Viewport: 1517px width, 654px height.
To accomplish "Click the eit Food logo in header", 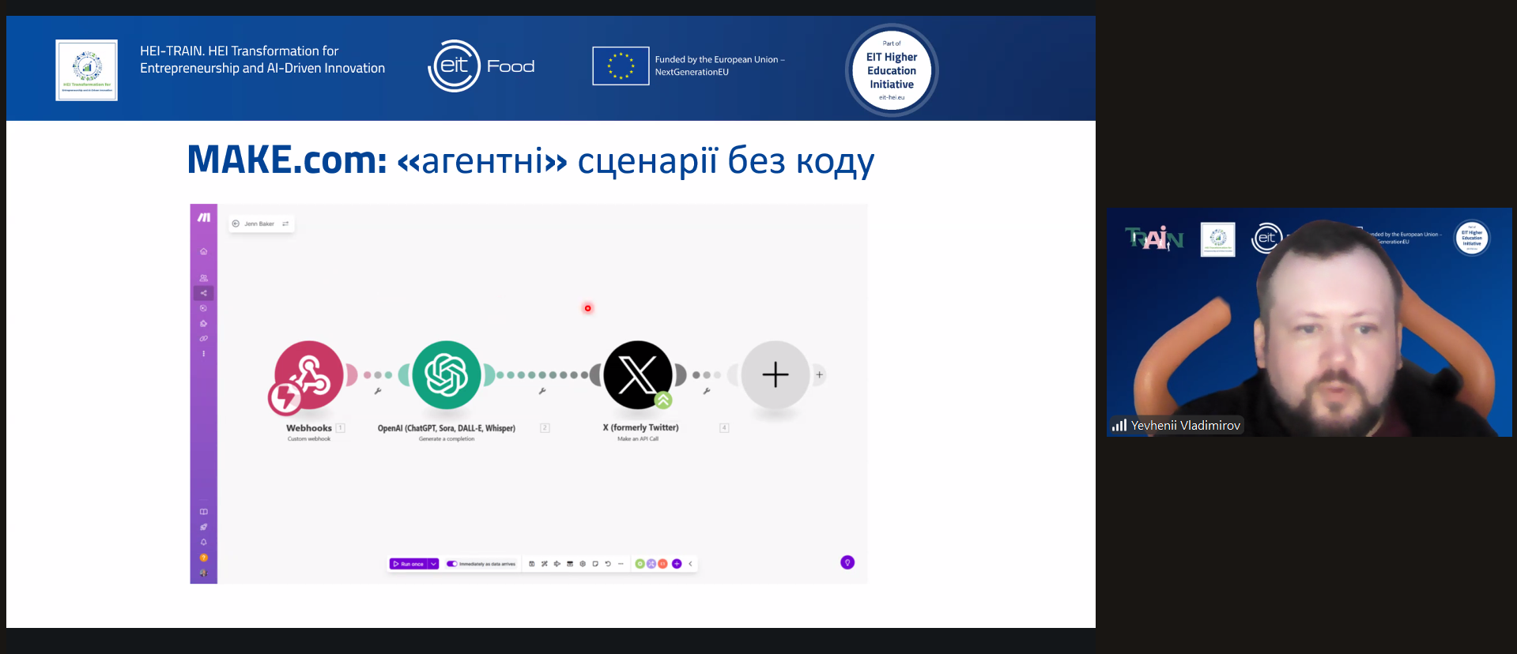I will pos(481,66).
